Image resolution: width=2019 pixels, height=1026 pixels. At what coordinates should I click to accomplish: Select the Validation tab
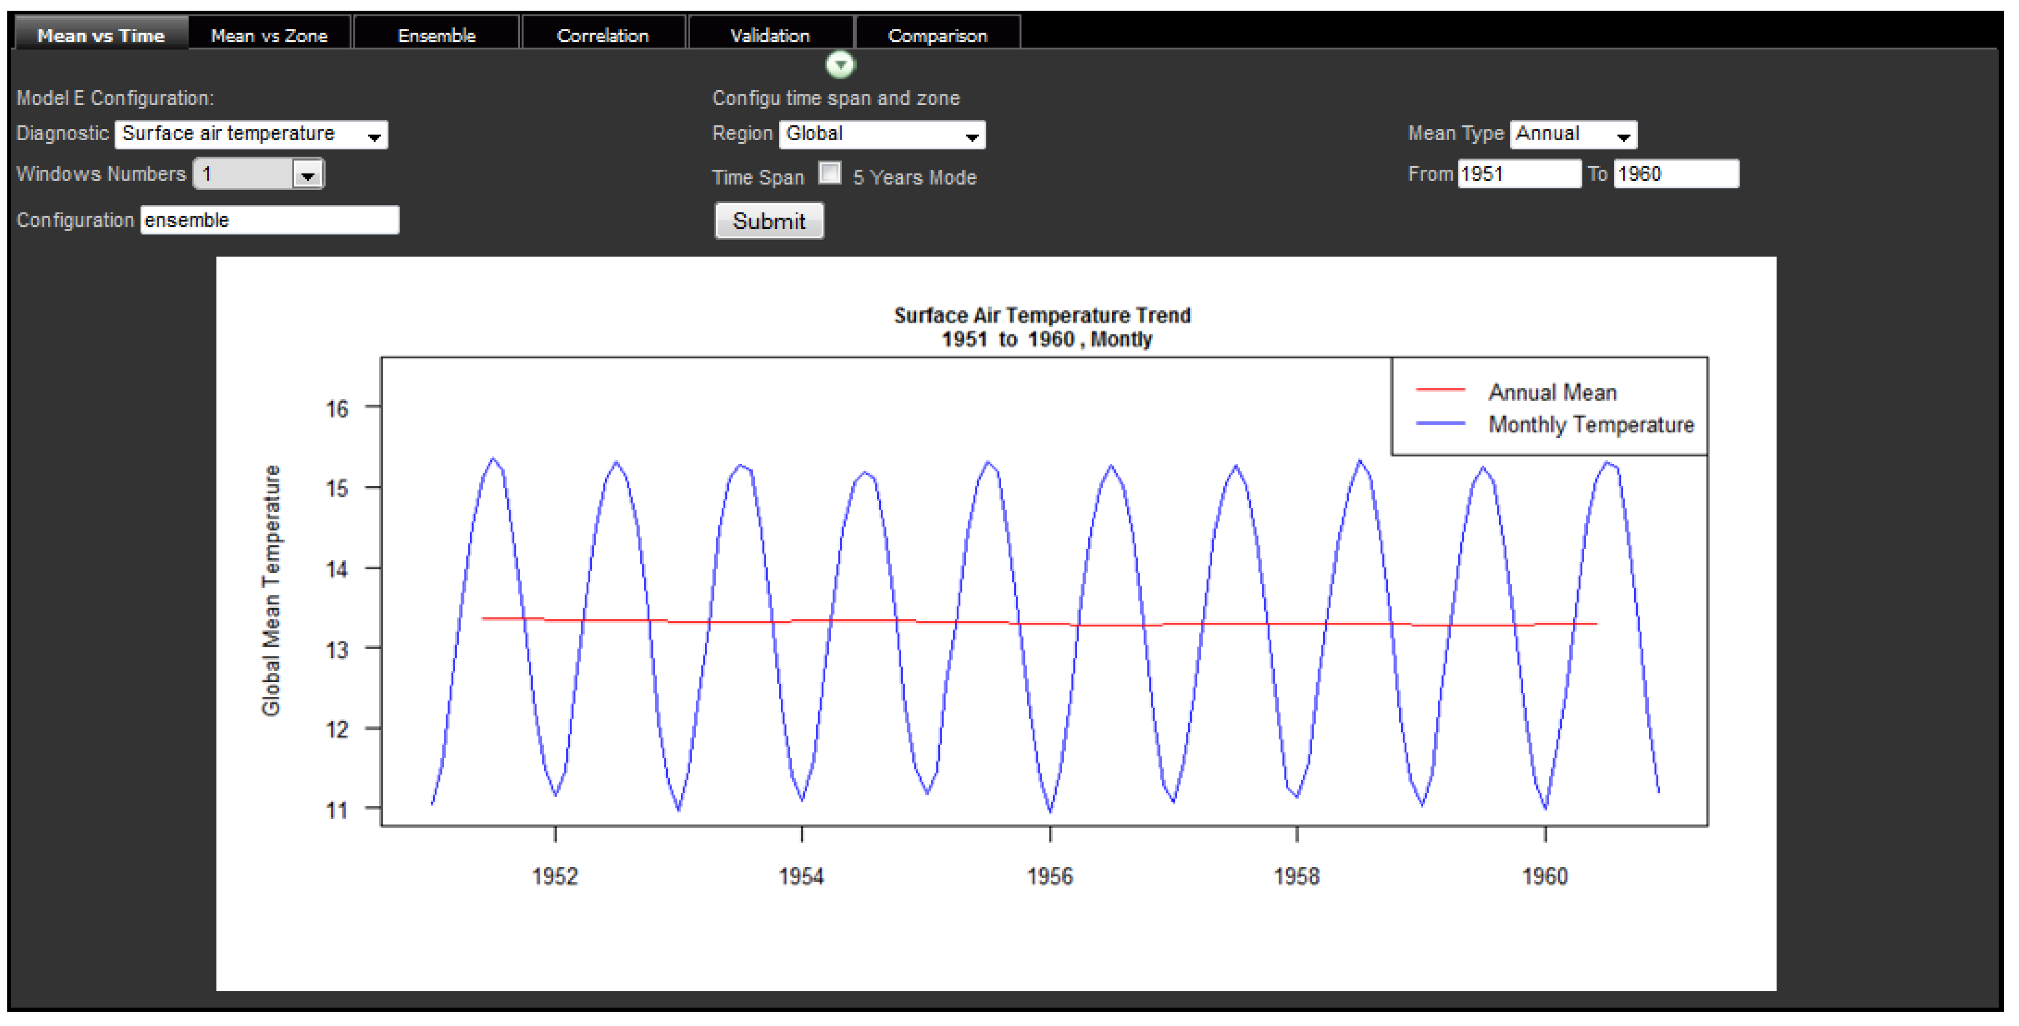770,35
